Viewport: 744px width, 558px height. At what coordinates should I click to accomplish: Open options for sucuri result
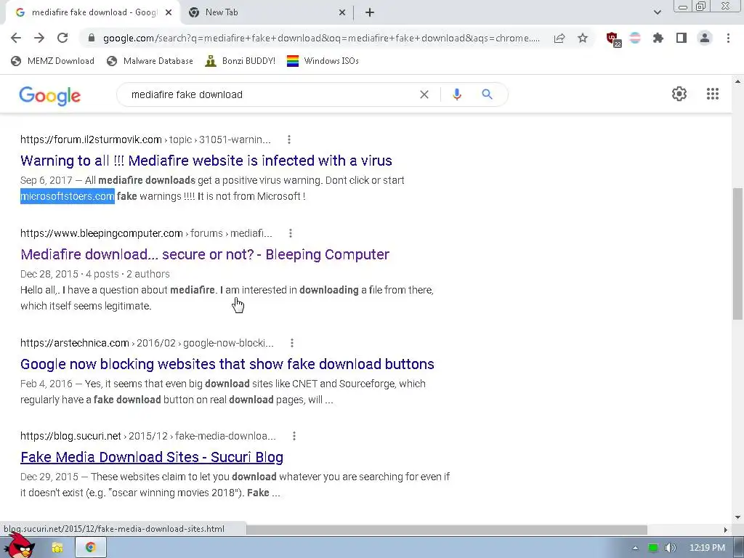point(294,436)
